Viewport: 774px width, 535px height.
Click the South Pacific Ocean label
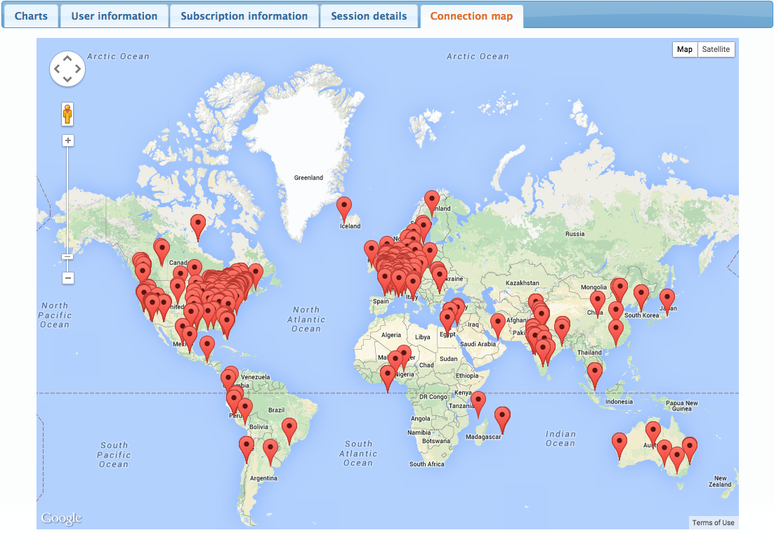click(114, 454)
